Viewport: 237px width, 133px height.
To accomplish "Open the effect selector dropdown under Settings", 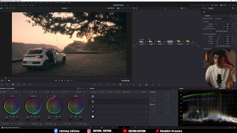I will 219,12.
